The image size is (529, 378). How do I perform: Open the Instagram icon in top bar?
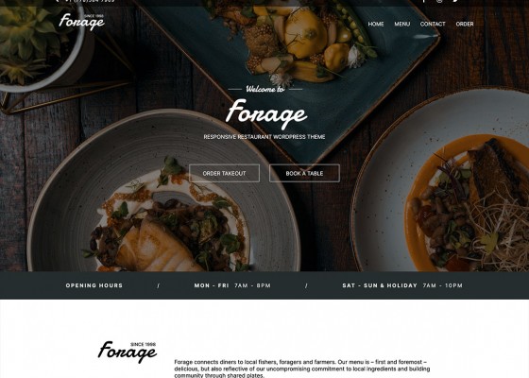(439, 1)
